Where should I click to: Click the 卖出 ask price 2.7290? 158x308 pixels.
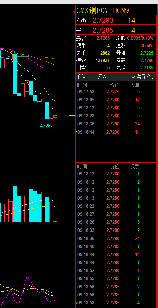103,20
